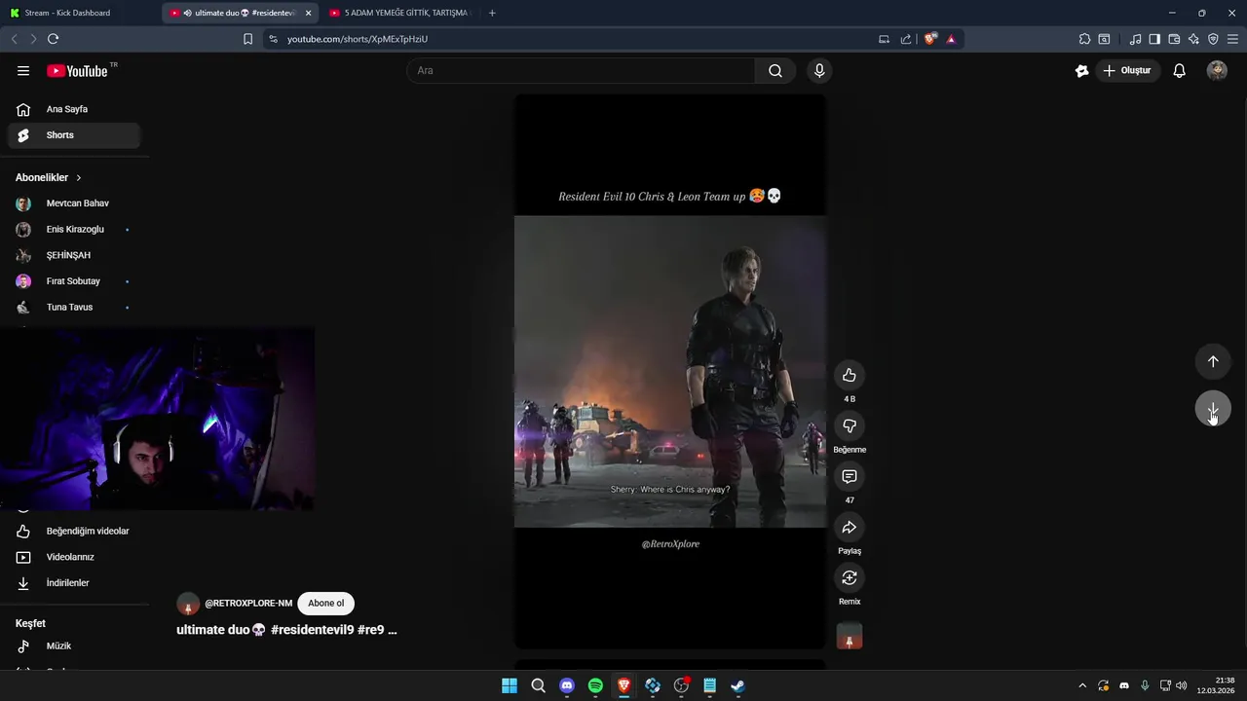Open browser extensions puzzle icon
1247x701 pixels.
pyautogui.click(x=1084, y=39)
